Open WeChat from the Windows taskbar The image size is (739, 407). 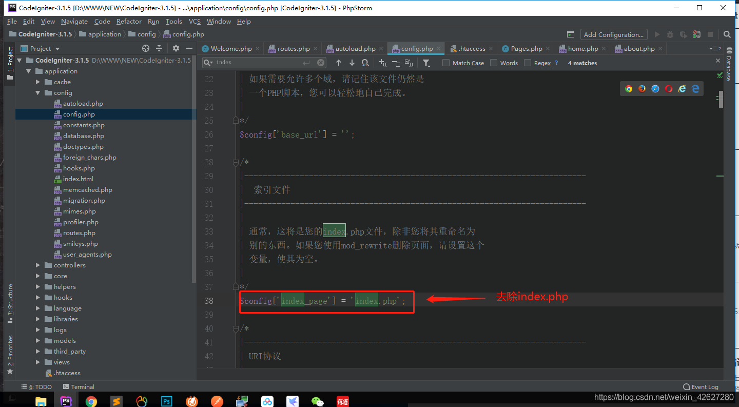coord(318,401)
